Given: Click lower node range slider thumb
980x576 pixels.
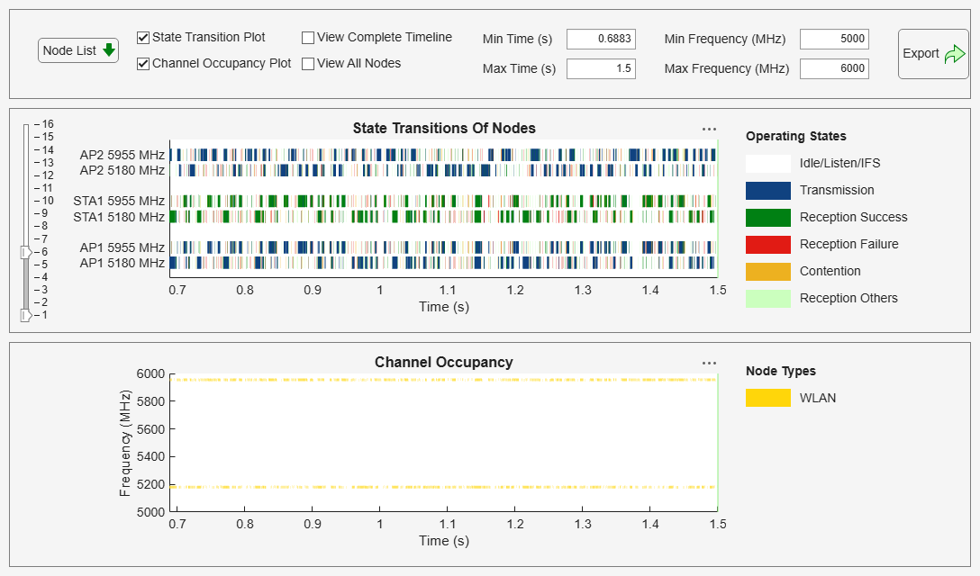Looking at the screenshot, I should (x=26, y=315).
